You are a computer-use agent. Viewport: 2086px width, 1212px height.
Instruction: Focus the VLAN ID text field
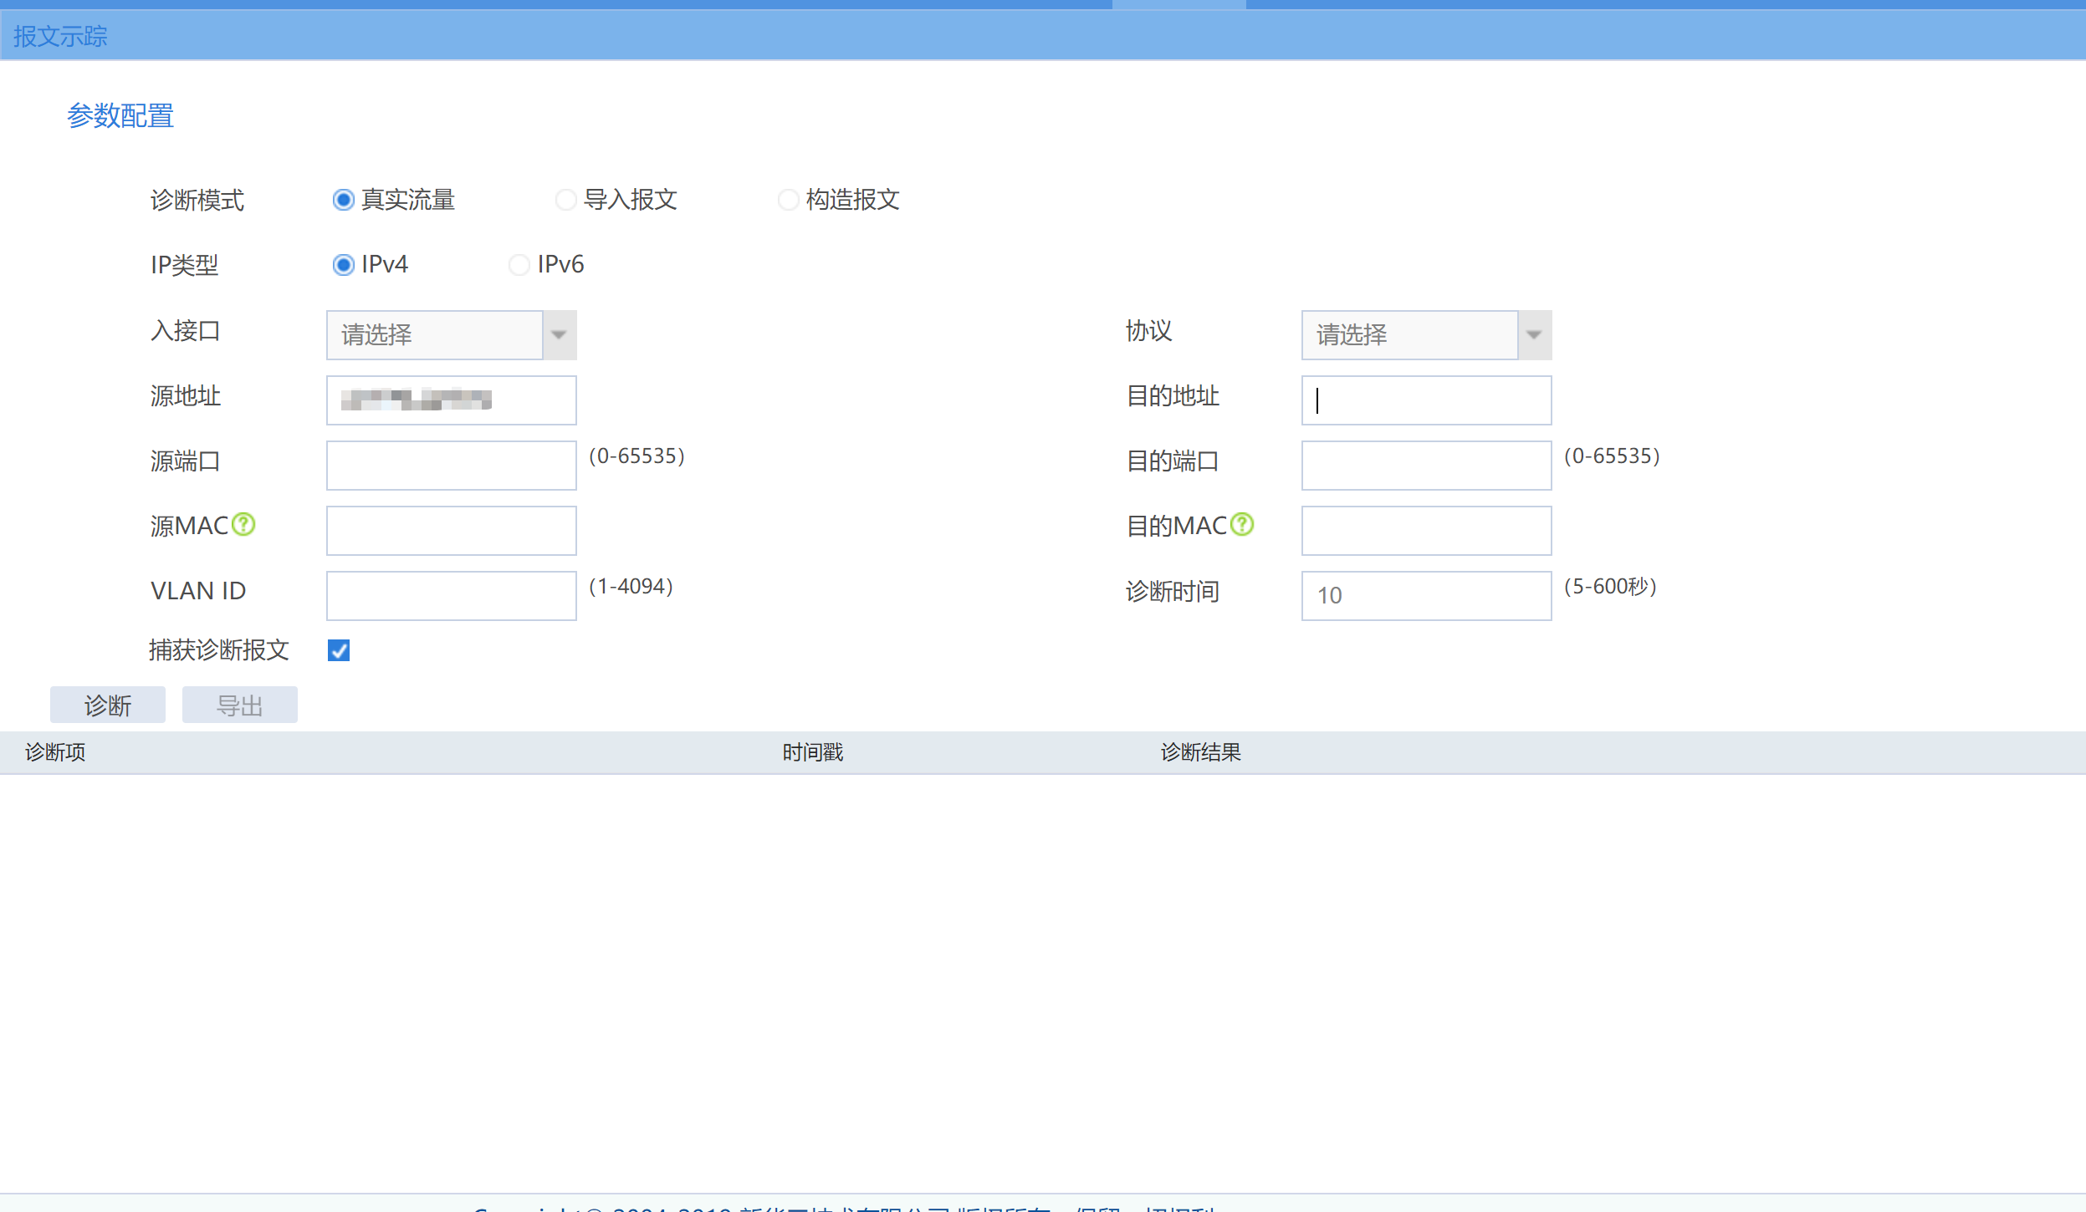point(451,596)
